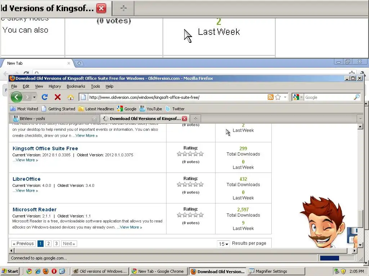Launch Firefox from quick launch bar
Image resolution: width=369 pixels, height=276 pixels.
pos(46,271)
